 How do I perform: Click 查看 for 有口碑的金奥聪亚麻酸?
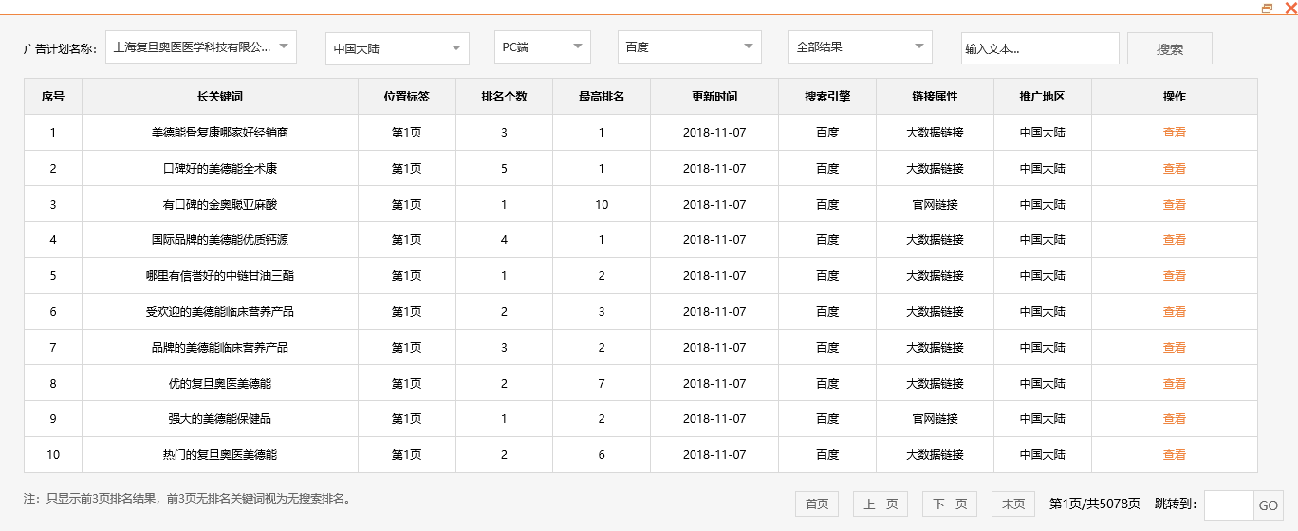tap(1175, 205)
